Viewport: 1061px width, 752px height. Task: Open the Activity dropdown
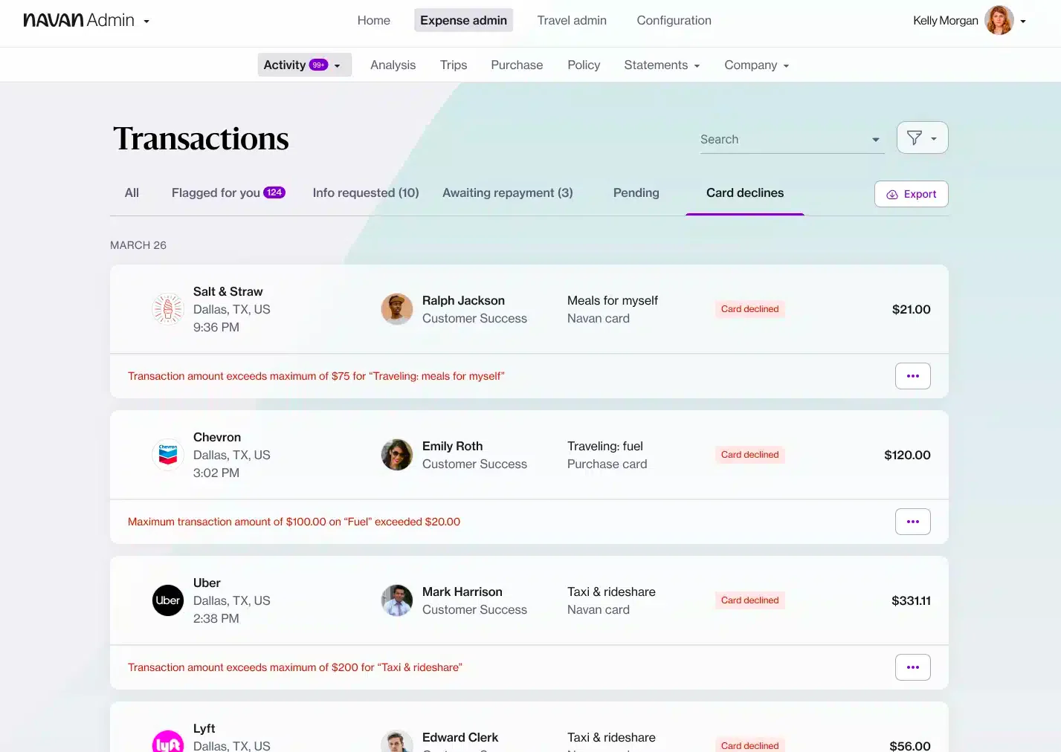(x=304, y=65)
